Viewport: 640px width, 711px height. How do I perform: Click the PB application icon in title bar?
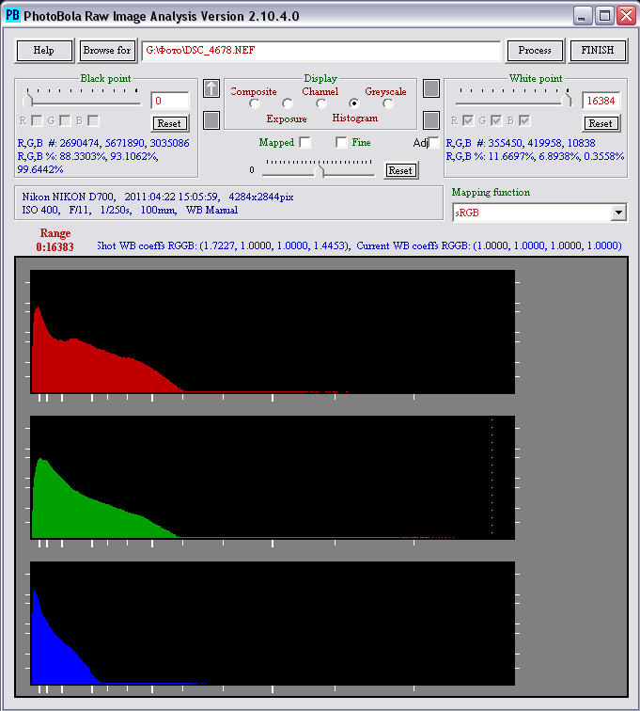pos(12,15)
